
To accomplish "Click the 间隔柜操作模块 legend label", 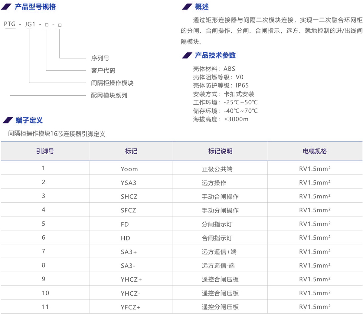I will [112, 83].
